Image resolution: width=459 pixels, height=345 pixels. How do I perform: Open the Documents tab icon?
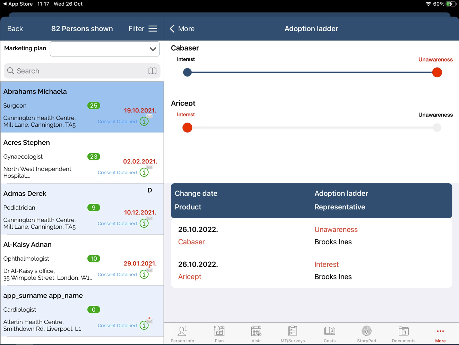(x=404, y=331)
